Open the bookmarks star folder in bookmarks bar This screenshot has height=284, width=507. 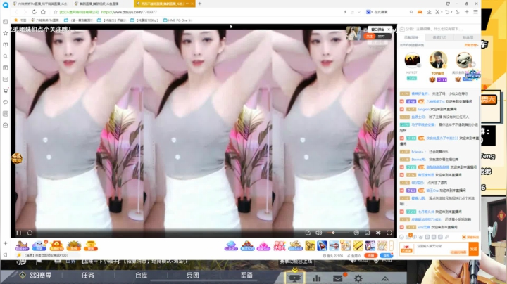[20, 20]
